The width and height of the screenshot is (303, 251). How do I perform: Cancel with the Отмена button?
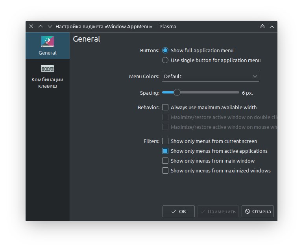coord(258,211)
